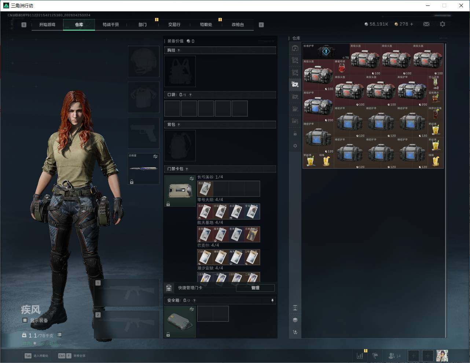Add premium currency with the plus icon
Screen dimensions: 470x363
412,24
